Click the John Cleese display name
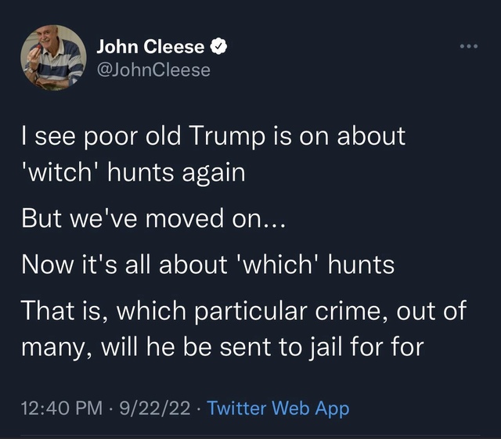The width and height of the screenshot is (501, 439). pyautogui.click(x=150, y=48)
